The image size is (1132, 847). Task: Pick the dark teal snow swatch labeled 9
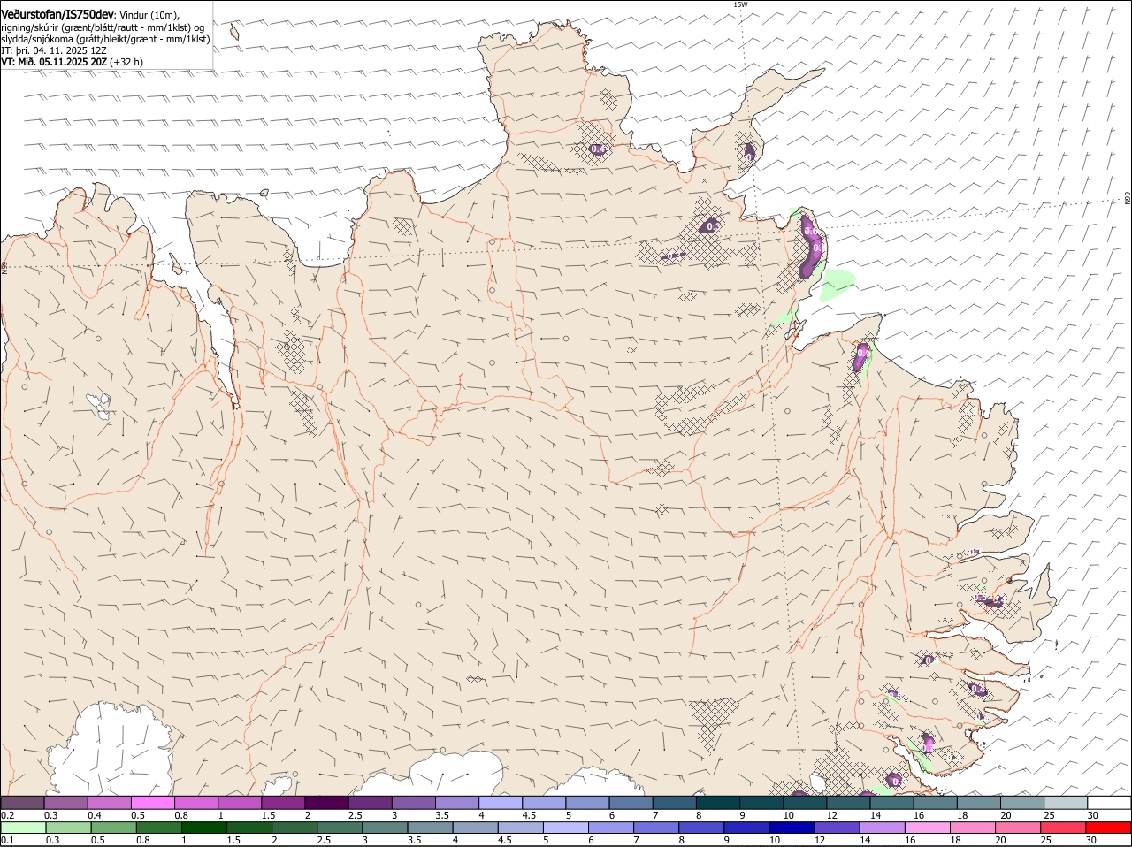pyautogui.click(x=761, y=802)
